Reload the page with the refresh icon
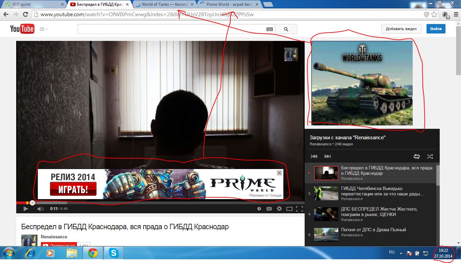The height and width of the screenshot is (263, 461). pyautogui.click(x=25, y=15)
